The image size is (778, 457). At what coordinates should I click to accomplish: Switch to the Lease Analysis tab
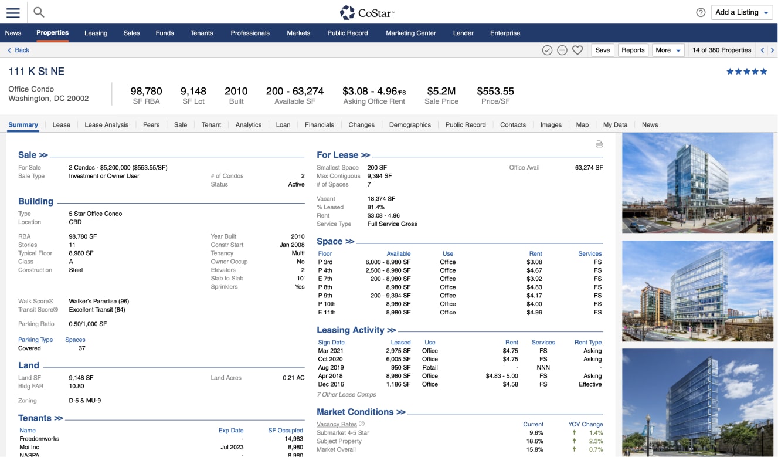click(x=106, y=125)
